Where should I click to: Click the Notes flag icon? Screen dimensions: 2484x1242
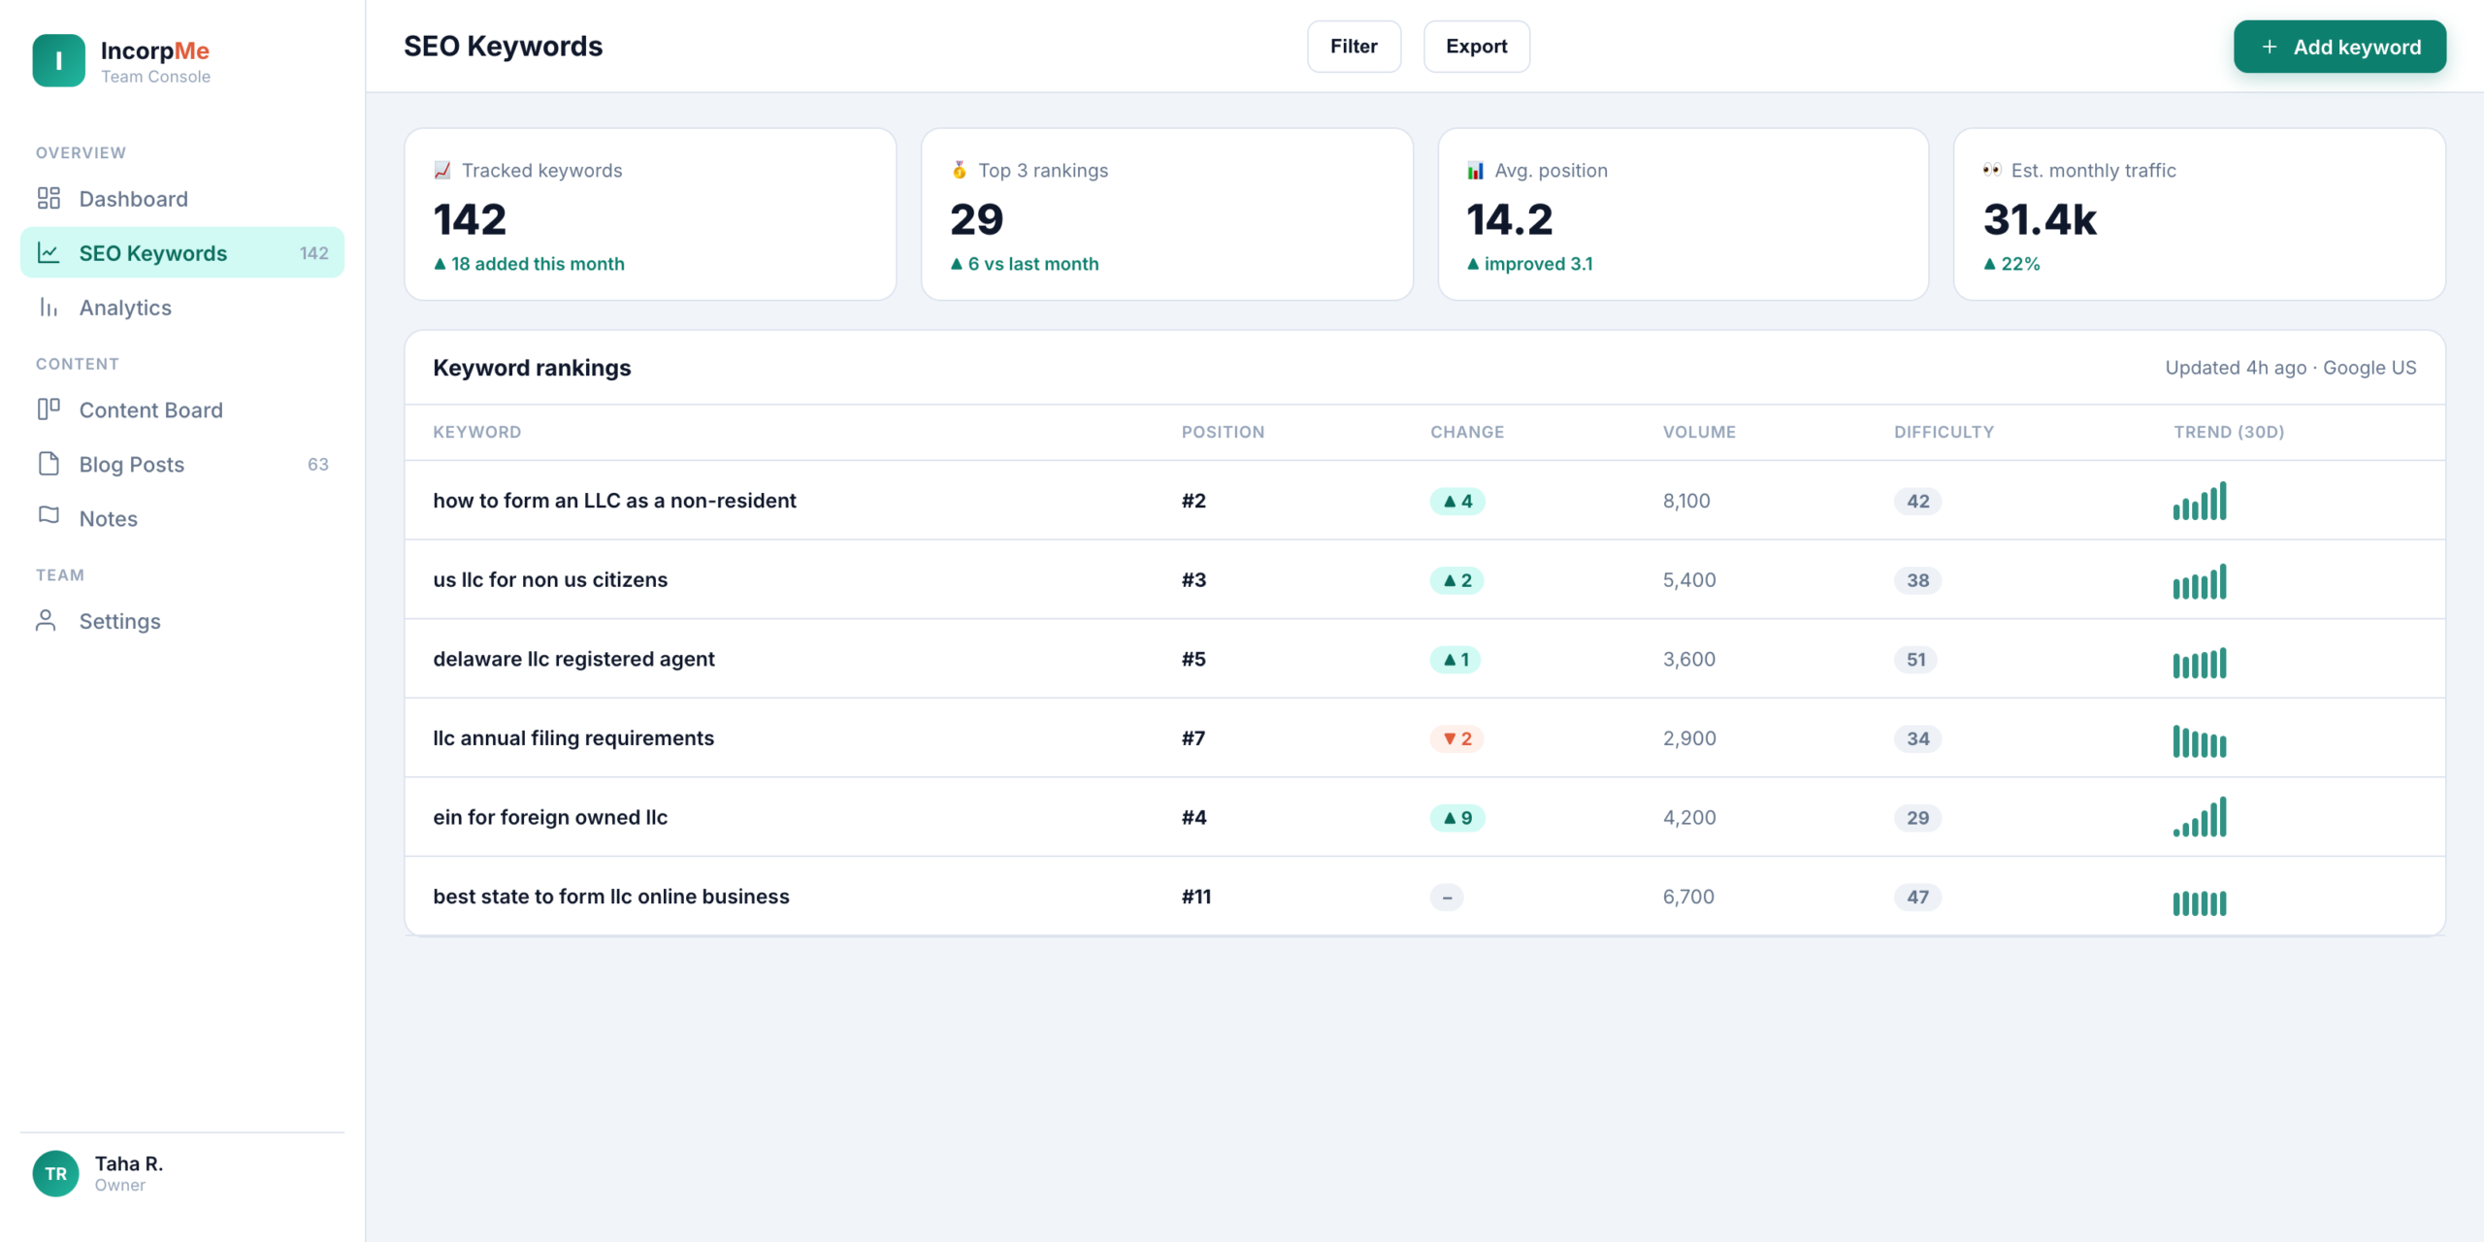(49, 516)
